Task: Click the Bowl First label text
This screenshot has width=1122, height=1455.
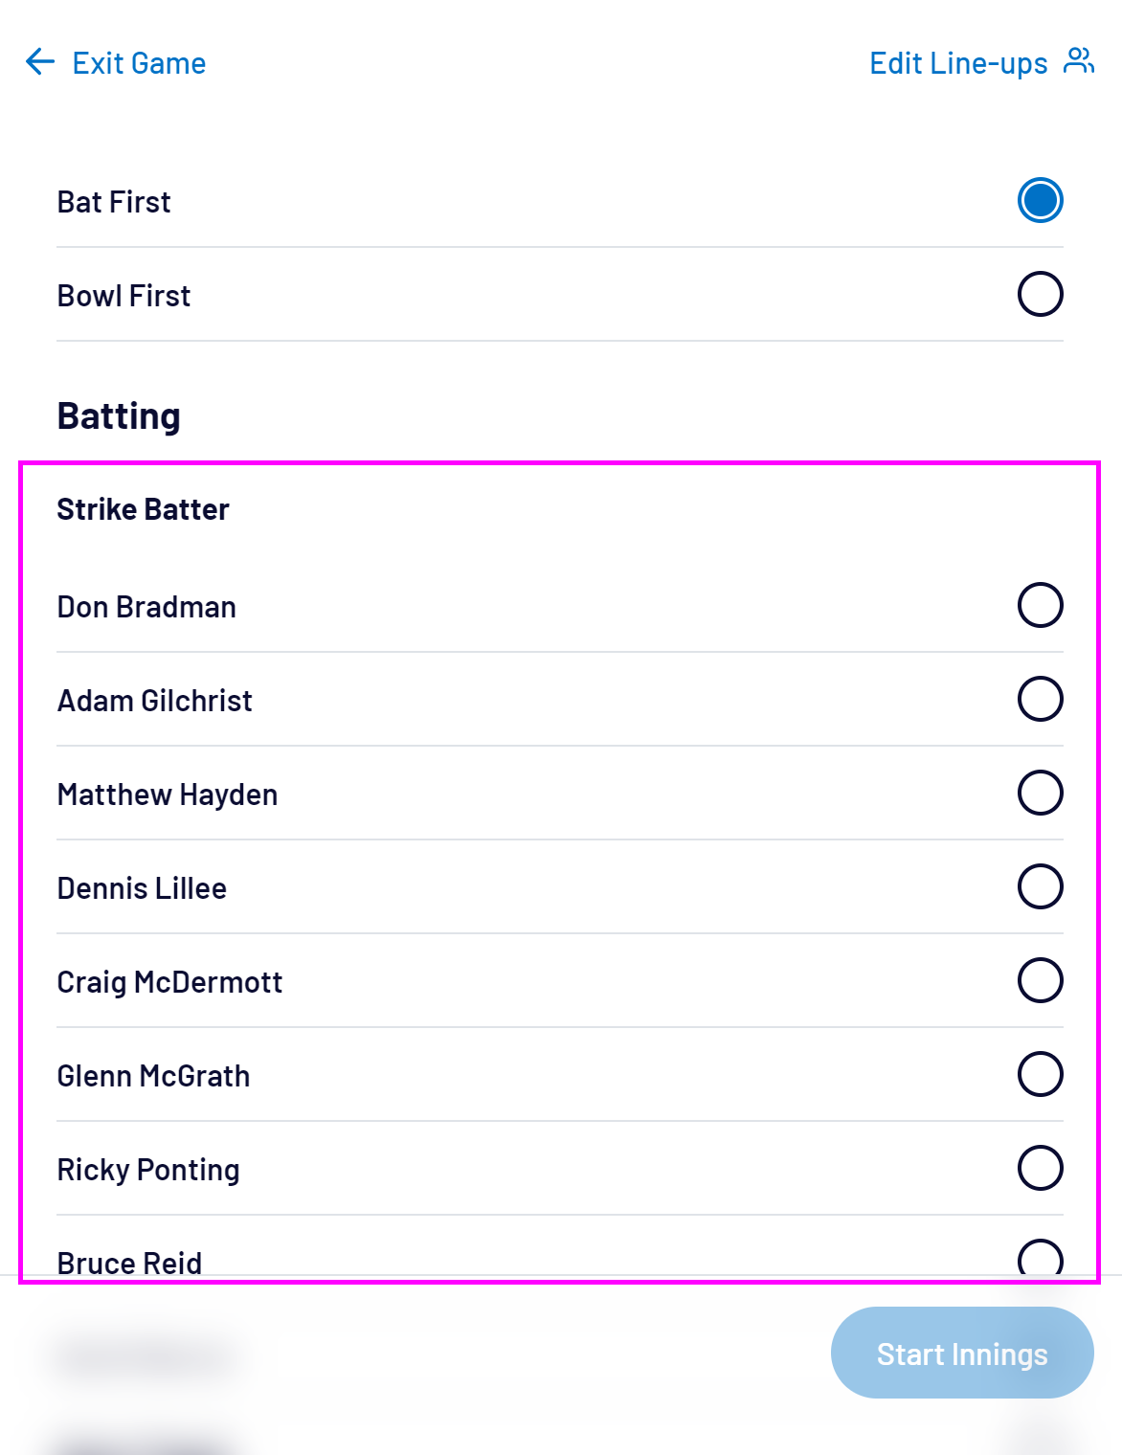Action: 123,296
